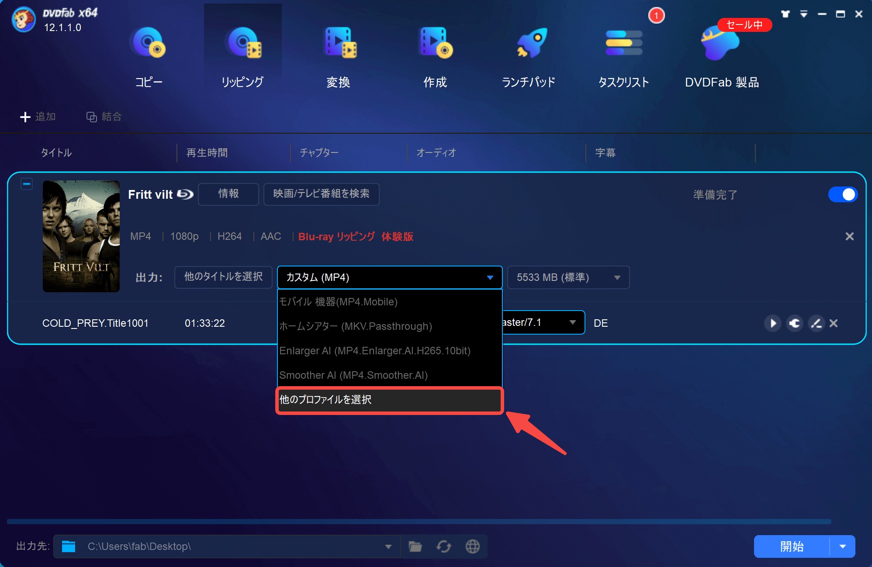The height and width of the screenshot is (567, 872).
Task: Open video edit pencil icon for title
Action: click(816, 323)
